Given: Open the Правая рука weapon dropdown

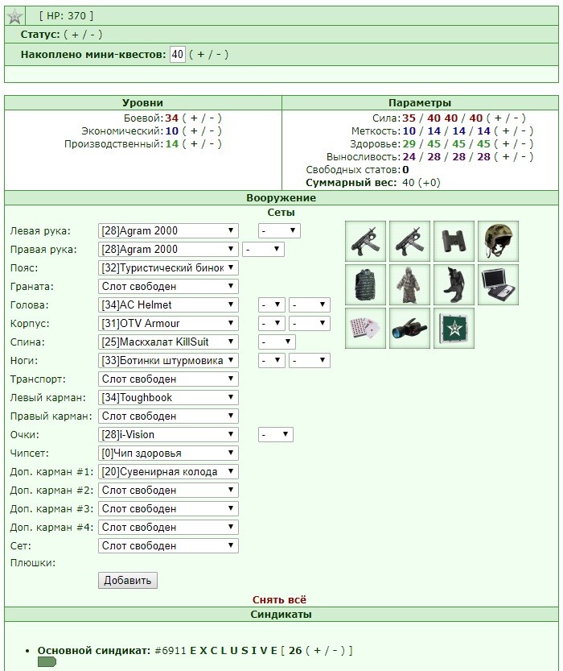Looking at the screenshot, I should tap(168, 249).
